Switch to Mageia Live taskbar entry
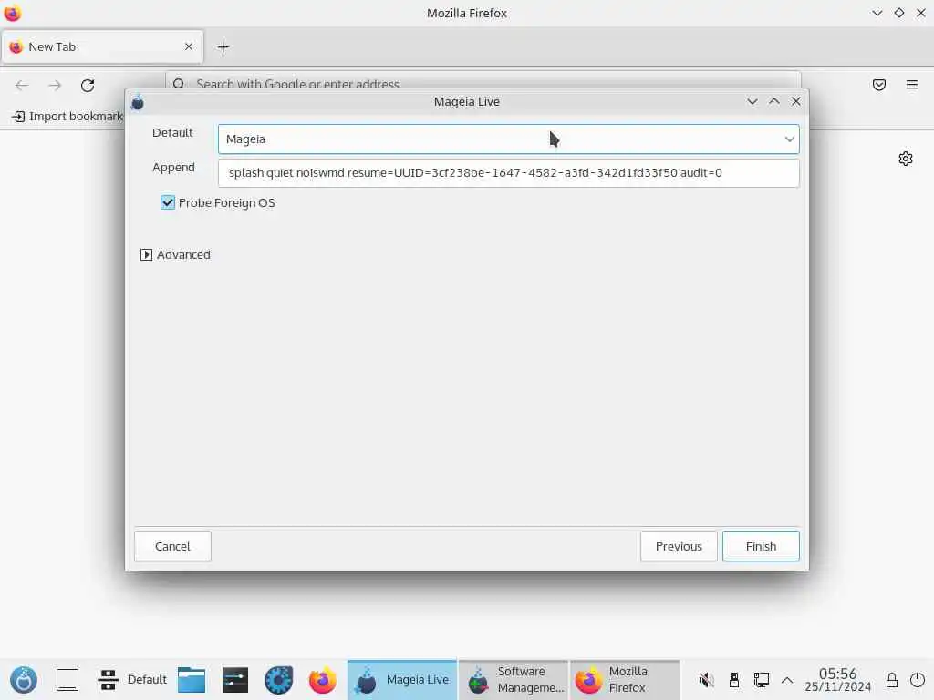This screenshot has width=934, height=700. [x=402, y=680]
